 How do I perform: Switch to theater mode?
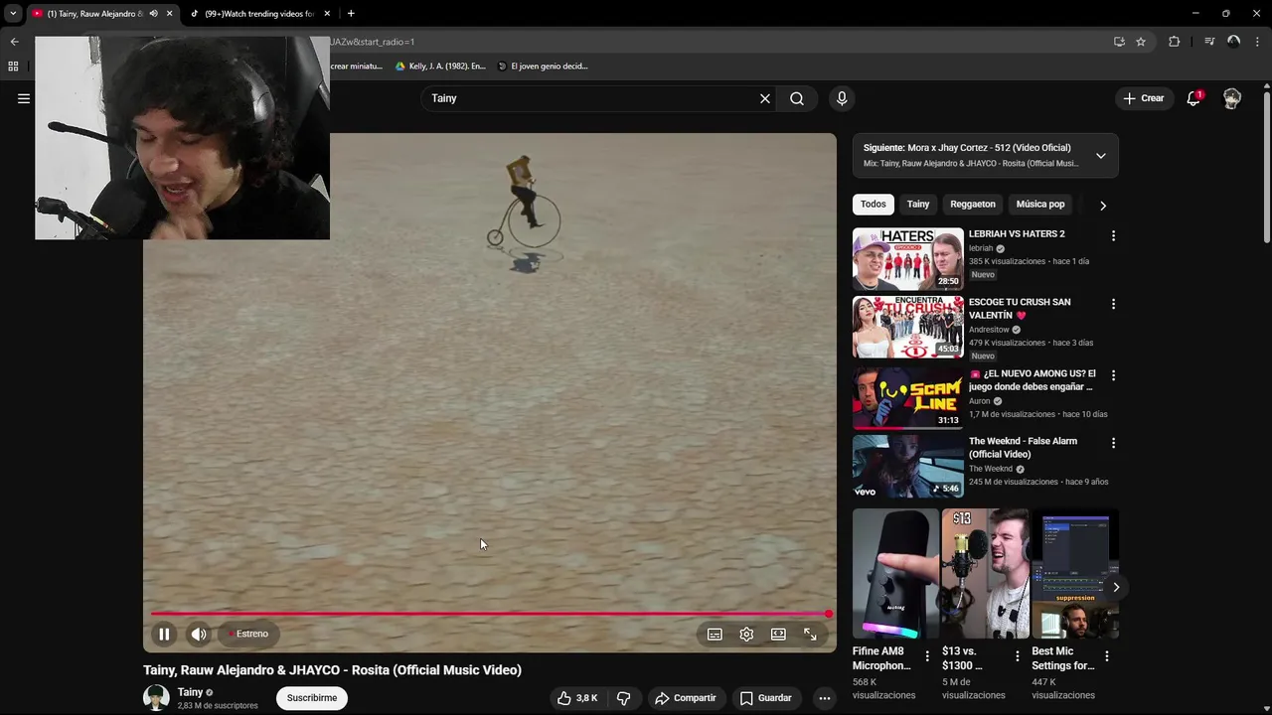pos(778,634)
